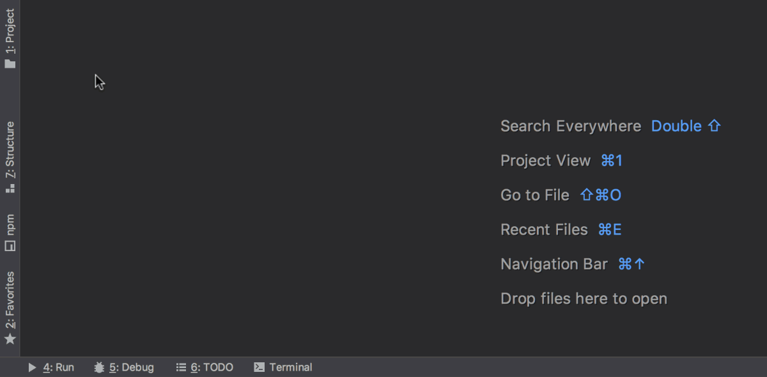Click the "Search Everywhere" hint text
This screenshot has width=767, height=377.
coord(570,127)
